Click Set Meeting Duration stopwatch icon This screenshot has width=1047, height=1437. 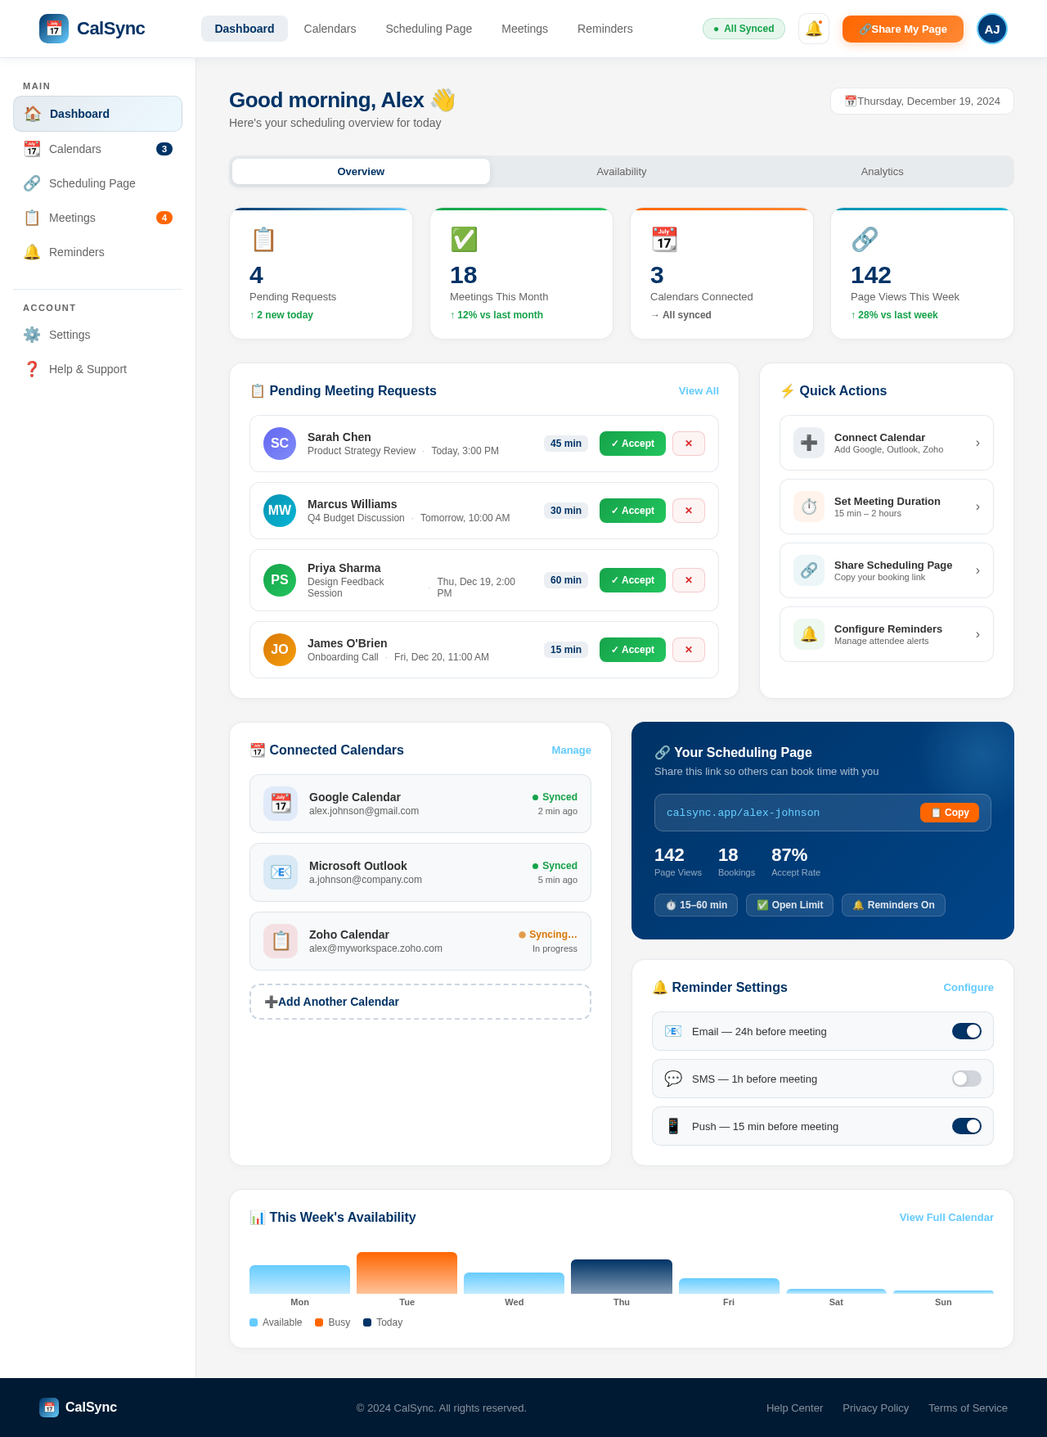point(809,507)
